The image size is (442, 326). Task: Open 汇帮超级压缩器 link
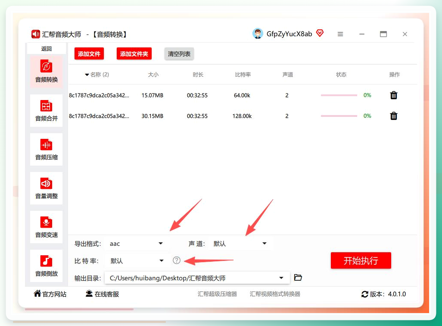[x=217, y=294]
